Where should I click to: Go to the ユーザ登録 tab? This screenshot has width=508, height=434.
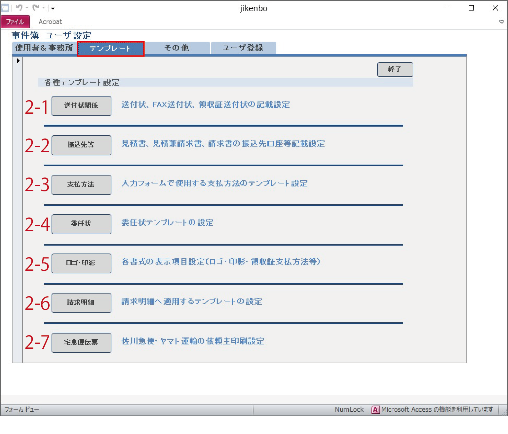243,48
